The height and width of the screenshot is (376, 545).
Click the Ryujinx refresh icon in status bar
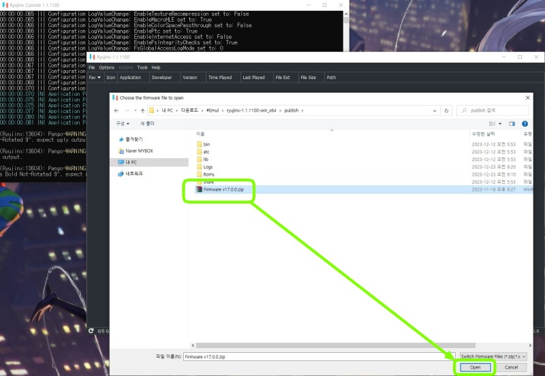(x=91, y=331)
